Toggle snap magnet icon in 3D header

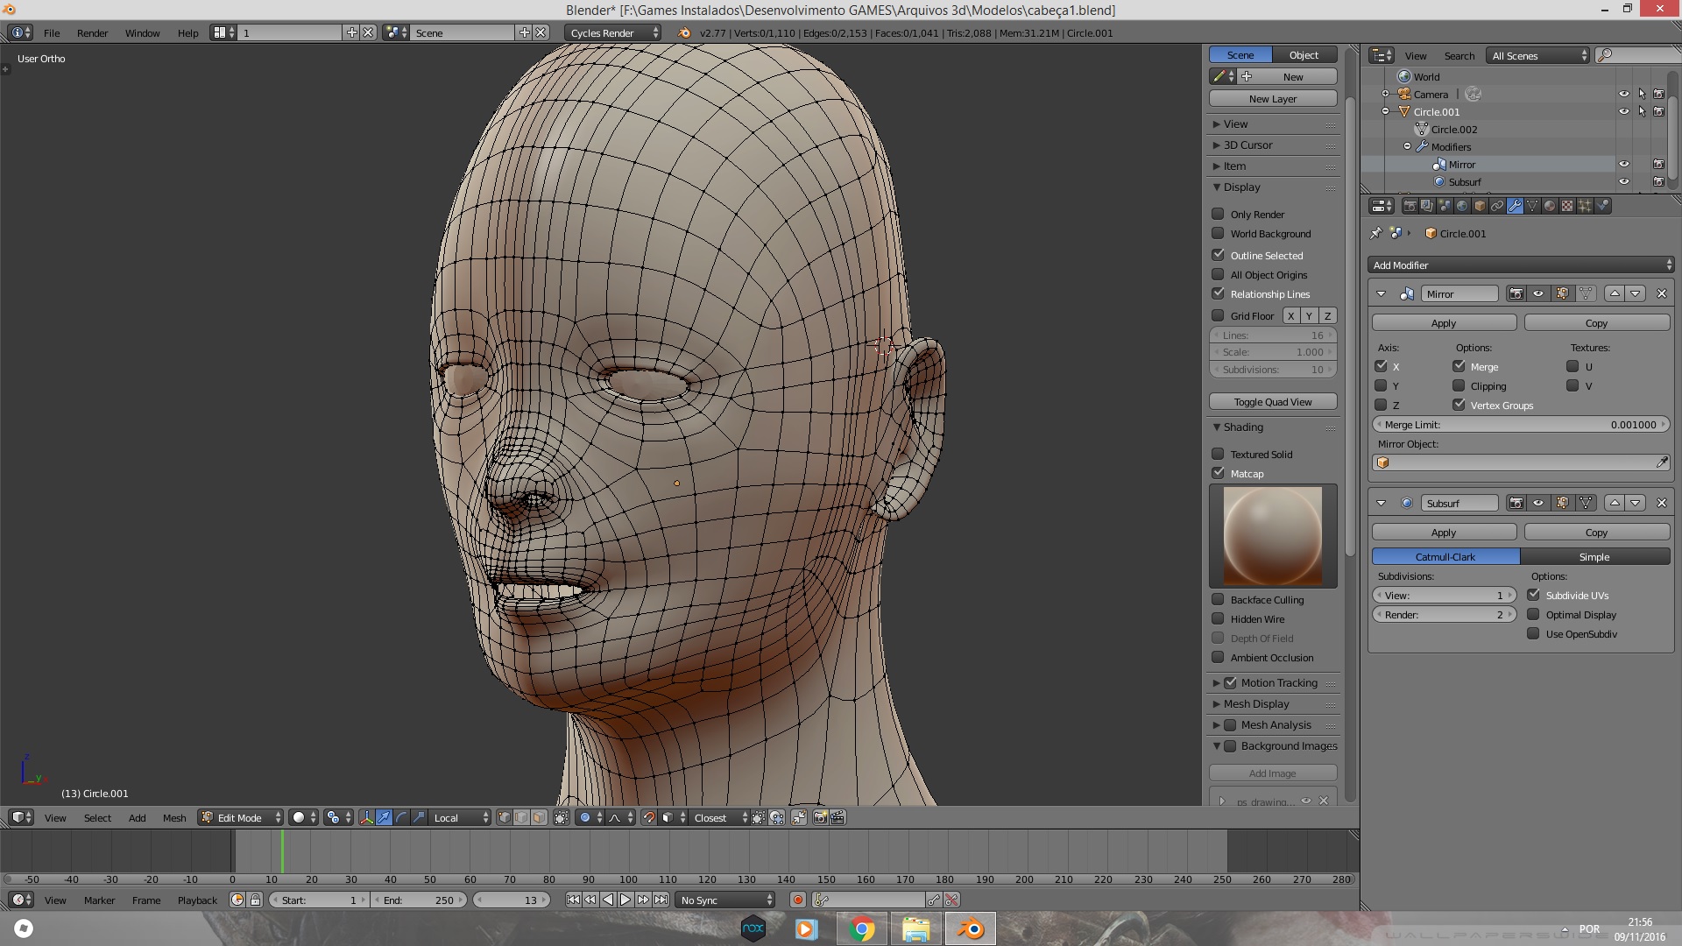[x=649, y=817]
